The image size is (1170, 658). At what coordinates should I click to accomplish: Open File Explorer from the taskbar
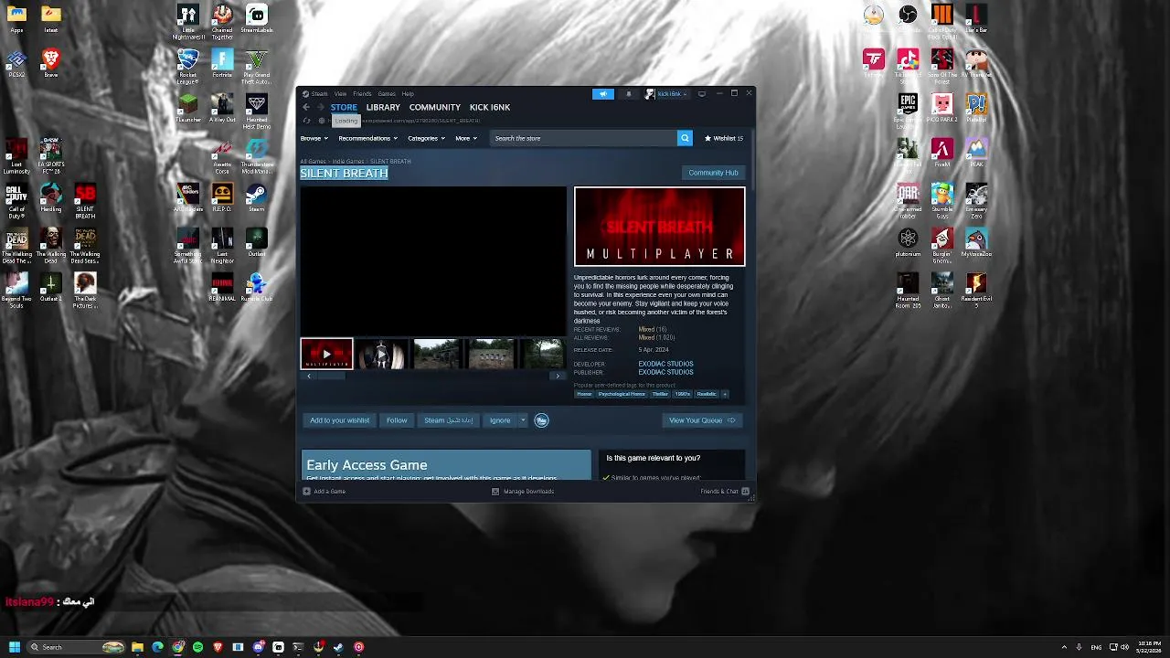tap(137, 647)
